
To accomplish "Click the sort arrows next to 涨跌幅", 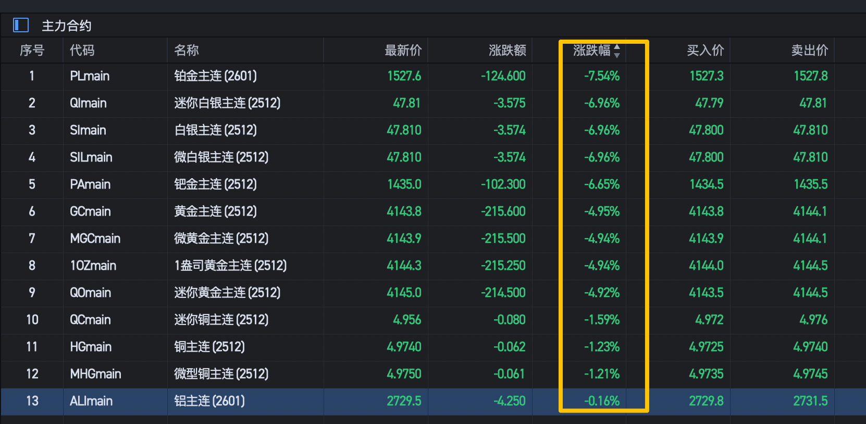I will click(617, 51).
